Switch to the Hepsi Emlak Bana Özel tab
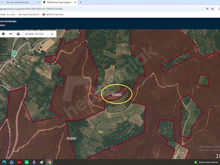Screen dimensions: 220x165 coord(20,2)
